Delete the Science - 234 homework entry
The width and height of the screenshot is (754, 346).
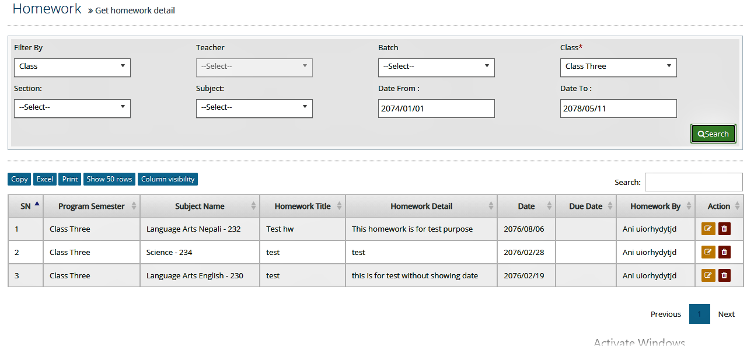click(724, 252)
